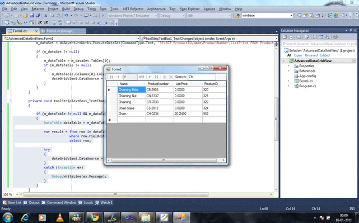
Task: Expand the Form1.cs node in Solution Navigator
Action: [x=288, y=81]
